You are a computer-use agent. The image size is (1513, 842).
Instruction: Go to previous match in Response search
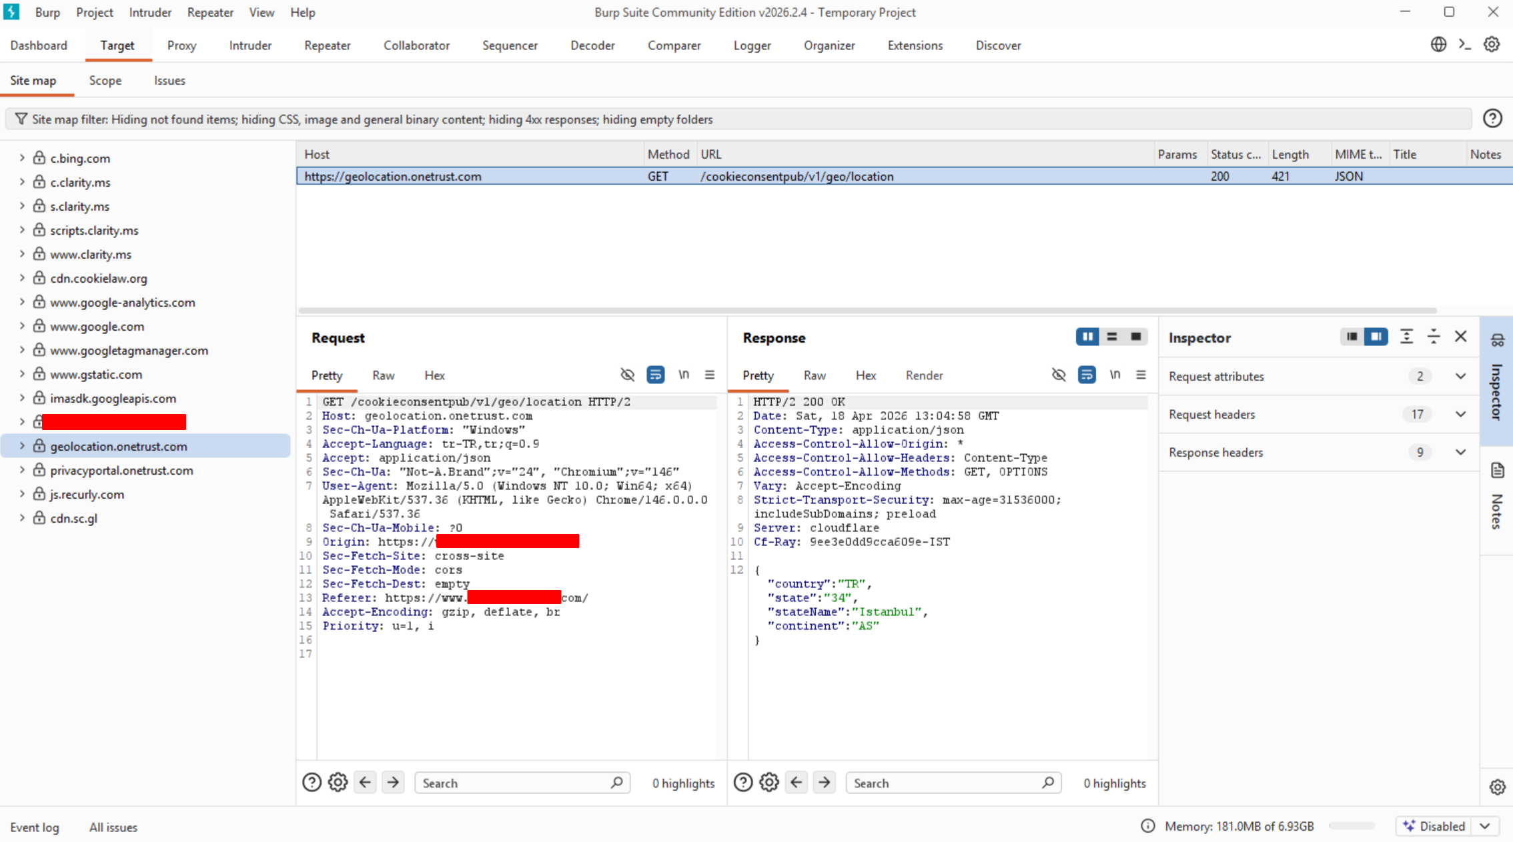click(797, 782)
